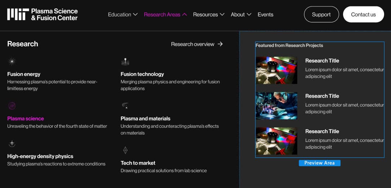The image size is (391, 188).
Task: Open the Plasma science link
Action: click(26, 118)
